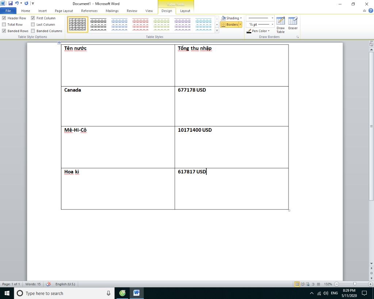Click the Undo icon
Screen dimensions: 374x299
pos(17,3)
